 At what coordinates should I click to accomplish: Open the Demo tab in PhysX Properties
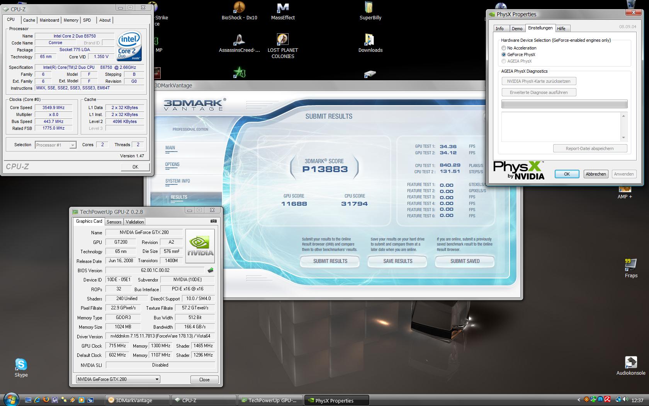point(517,28)
